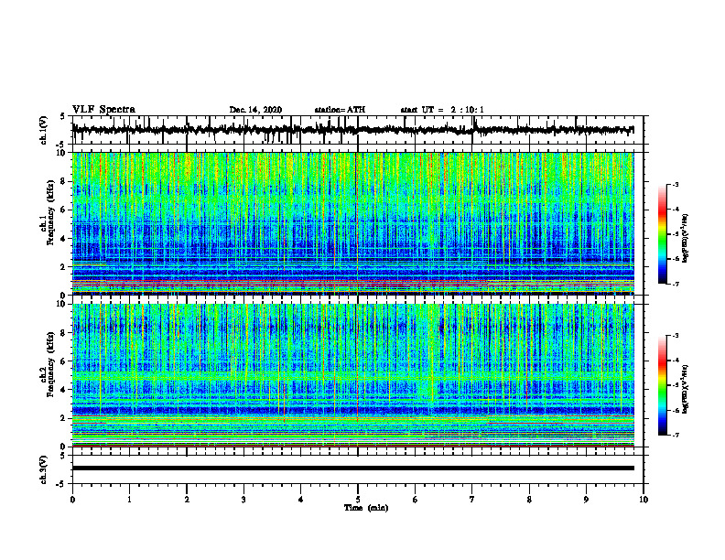Click the time-axis tick label 1
Image resolution: width=725 pixels, height=560 pixels.
coord(130,500)
